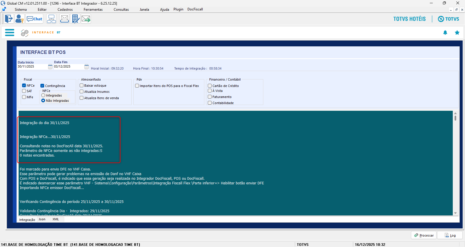Click the log scroll down arrow
Image resolution: width=465 pixels, height=247 pixels.
455,213
